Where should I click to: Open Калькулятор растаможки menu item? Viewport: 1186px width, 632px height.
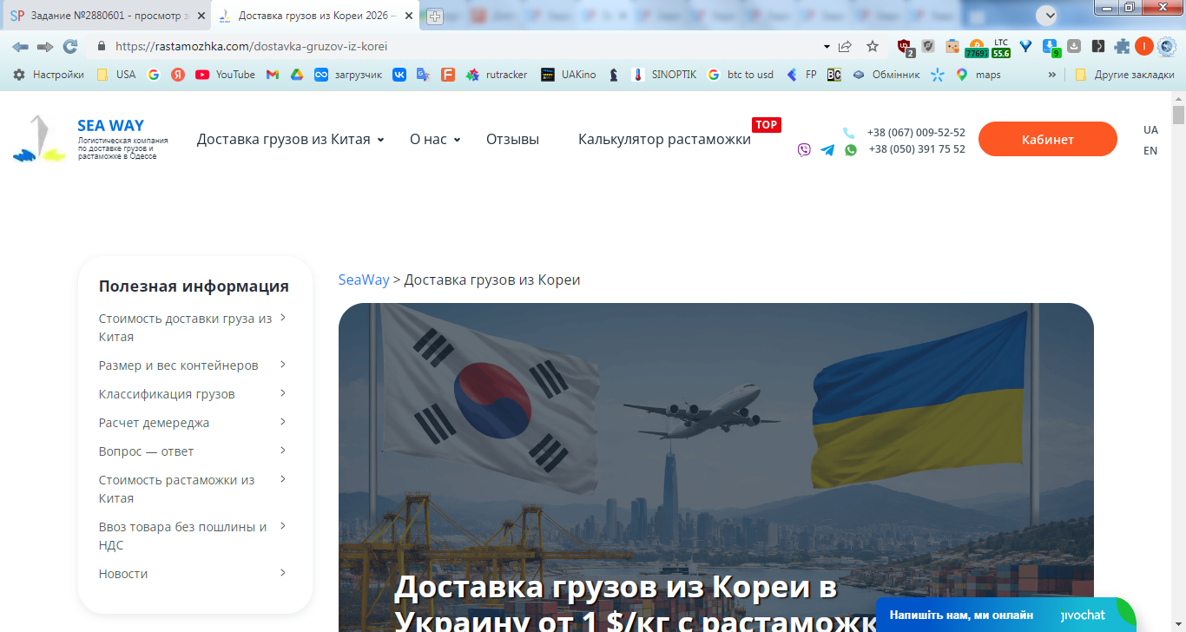tap(664, 139)
